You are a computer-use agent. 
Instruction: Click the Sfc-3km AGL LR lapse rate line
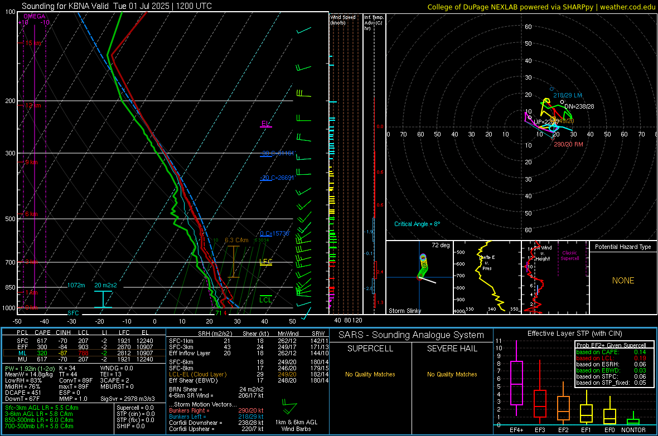[x=42, y=408]
